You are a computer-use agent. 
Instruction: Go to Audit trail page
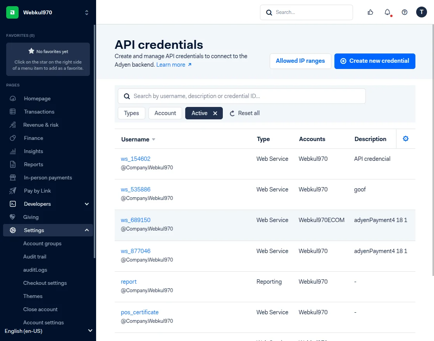click(x=35, y=257)
